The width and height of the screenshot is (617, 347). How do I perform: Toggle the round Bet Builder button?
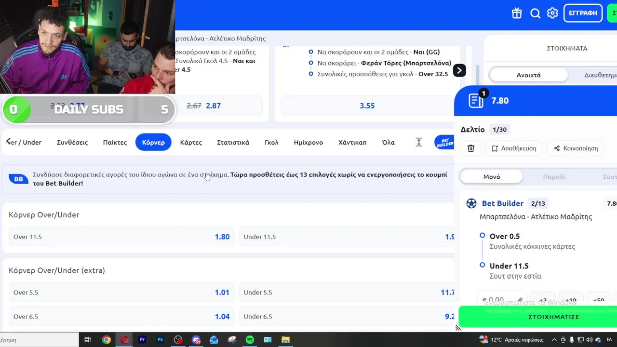coord(444,142)
